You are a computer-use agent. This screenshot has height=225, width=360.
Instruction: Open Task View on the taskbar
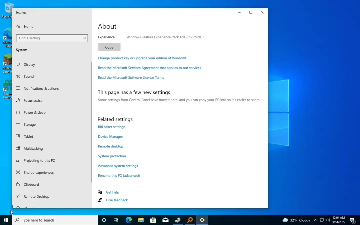coord(116,220)
